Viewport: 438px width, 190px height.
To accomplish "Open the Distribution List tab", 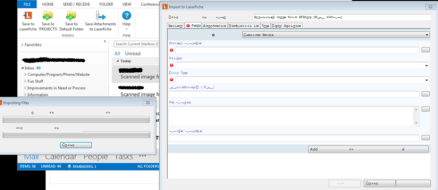I will (x=244, y=26).
